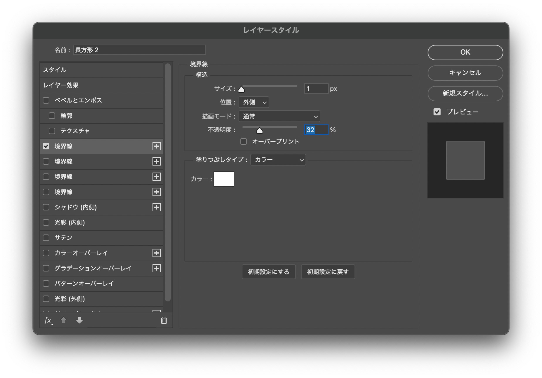Enable シャドウ (内側) checkbox
Viewport: 542px width, 378px height.
click(46, 207)
